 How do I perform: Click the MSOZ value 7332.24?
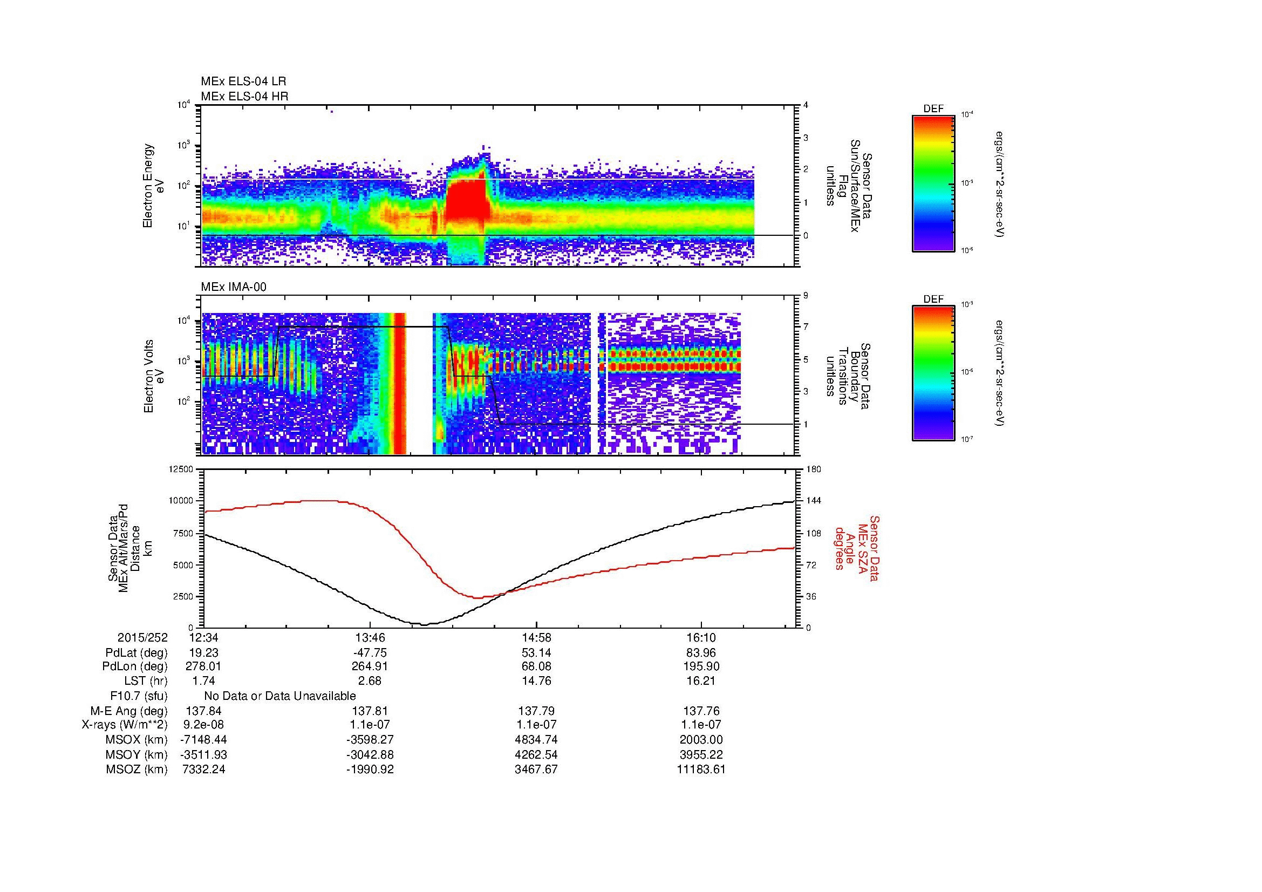point(204,770)
